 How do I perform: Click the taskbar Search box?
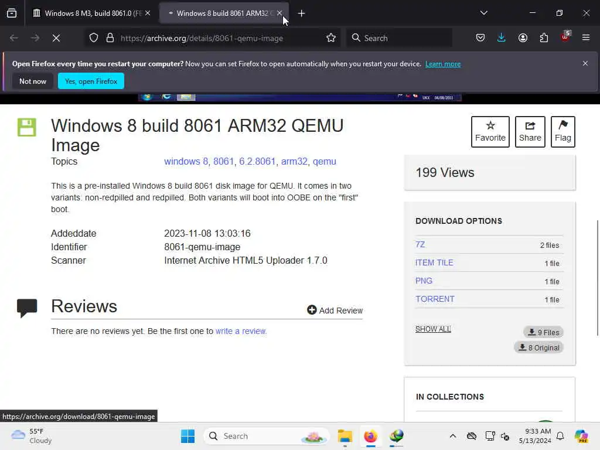click(267, 436)
